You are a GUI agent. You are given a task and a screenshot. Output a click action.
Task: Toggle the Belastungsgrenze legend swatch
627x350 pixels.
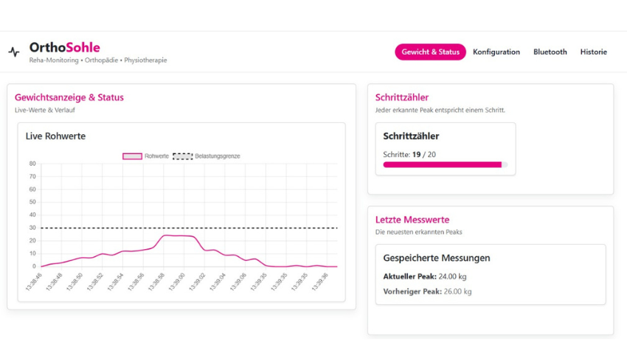pyautogui.click(x=182, y=156)
